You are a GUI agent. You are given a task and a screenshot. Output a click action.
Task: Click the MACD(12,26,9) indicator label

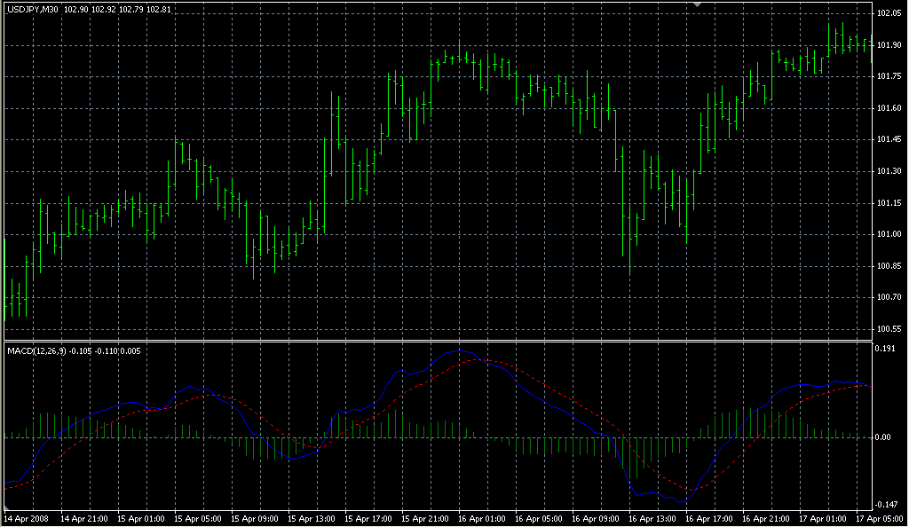tap(36, 351)
